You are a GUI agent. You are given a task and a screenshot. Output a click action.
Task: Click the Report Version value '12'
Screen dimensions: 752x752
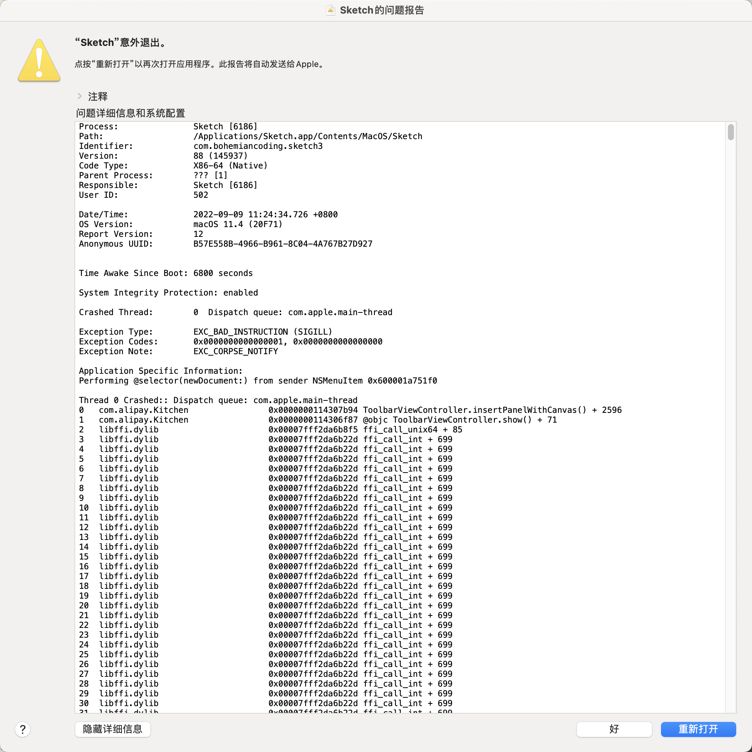[198, 234]
